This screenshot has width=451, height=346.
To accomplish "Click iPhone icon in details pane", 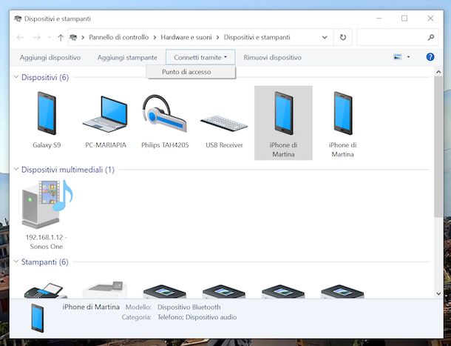I will pos(38,318).
